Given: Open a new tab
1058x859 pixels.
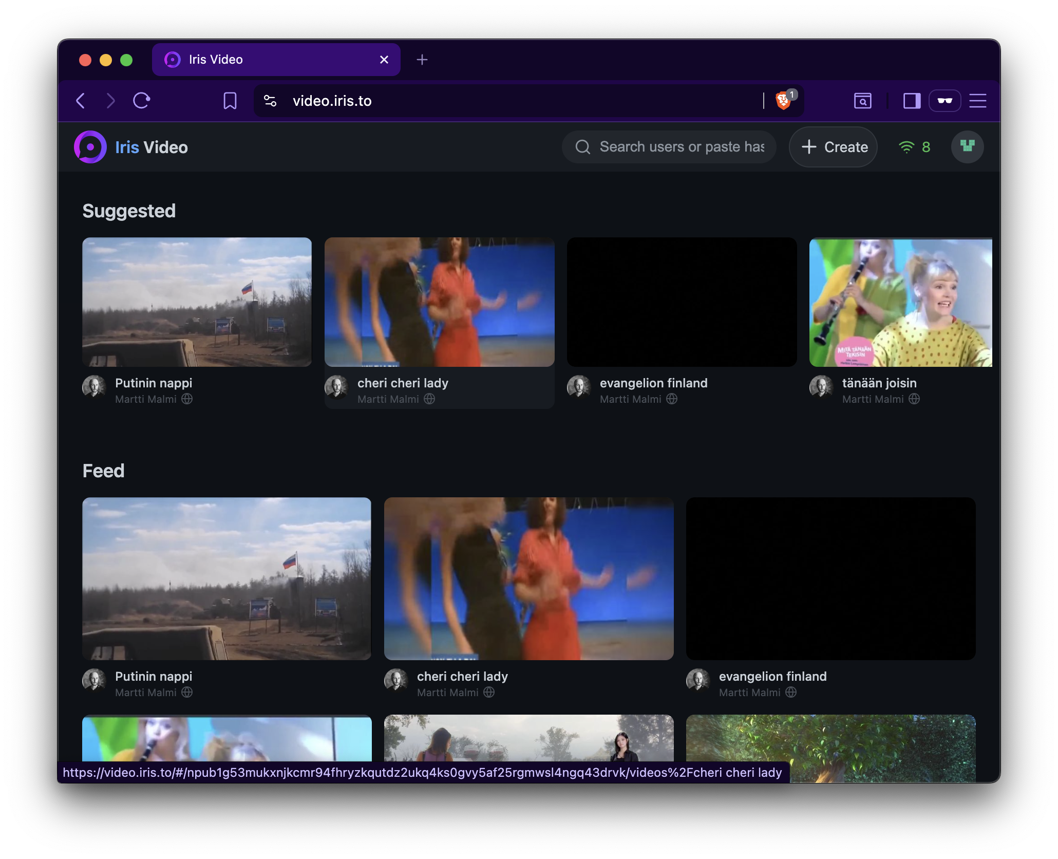Looking at the screenshot, I should coord(422,60).
